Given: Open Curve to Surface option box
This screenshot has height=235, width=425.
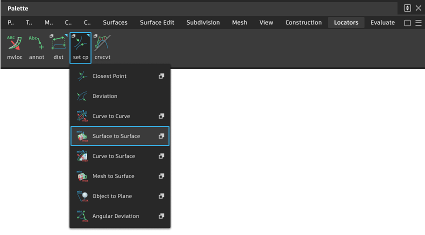Looking at the screenshot, I should (x=161, y=156).
